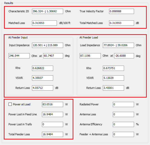This screenshot has height=145, width=150.
Task: Click the 'Total Feeder Loss' label
Action: coord(19,134)
